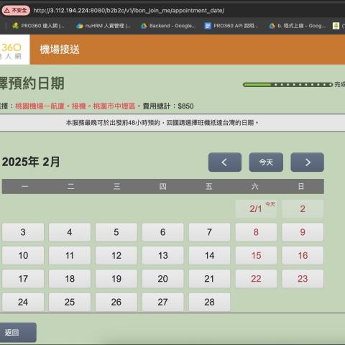Jump to today with 今天 button
Image resolution: width=345 pixels, height=345 pixels.
coord(266,162)
